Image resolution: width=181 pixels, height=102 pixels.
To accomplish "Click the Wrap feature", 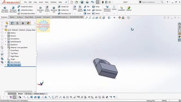I will [x=96, y=7].
